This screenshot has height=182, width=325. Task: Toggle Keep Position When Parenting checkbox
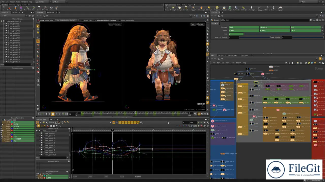click(x=95, y=20)
